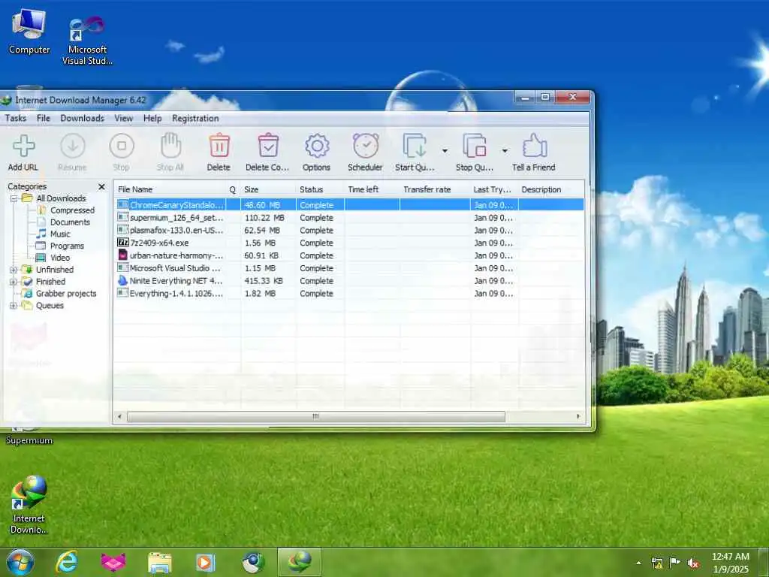Viewport: 769px width, 577px height.
Task: Open the pink fox browser taskbar icon
Action: tap(113, 562)
